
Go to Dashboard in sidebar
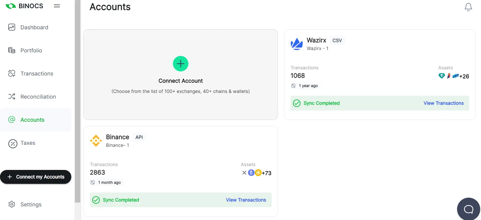(34, 27)
